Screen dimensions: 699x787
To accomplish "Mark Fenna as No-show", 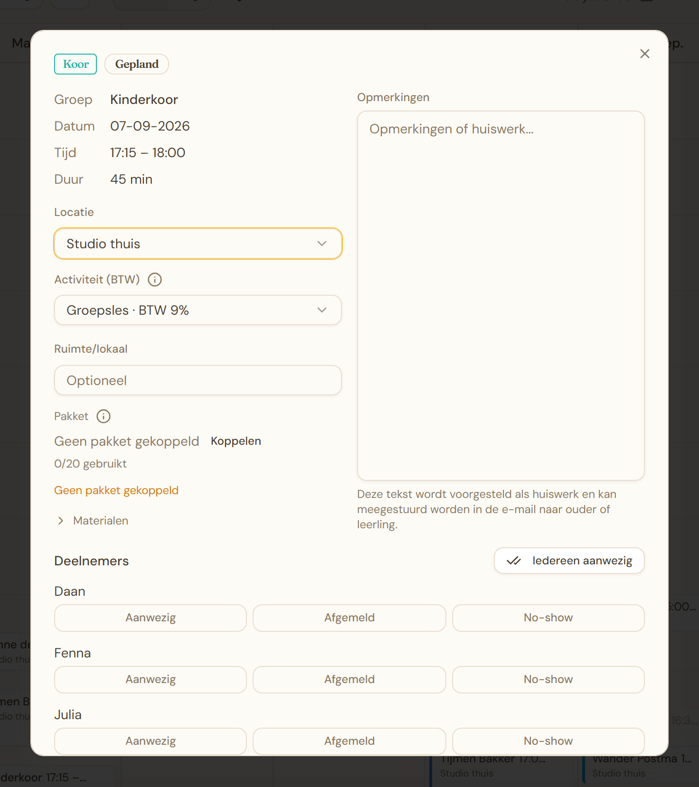I will 548,679.
